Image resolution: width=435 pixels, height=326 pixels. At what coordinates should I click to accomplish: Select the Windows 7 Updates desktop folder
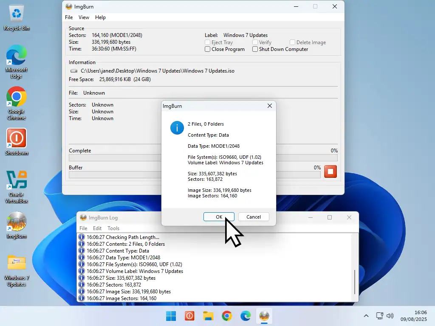[17, 263]
